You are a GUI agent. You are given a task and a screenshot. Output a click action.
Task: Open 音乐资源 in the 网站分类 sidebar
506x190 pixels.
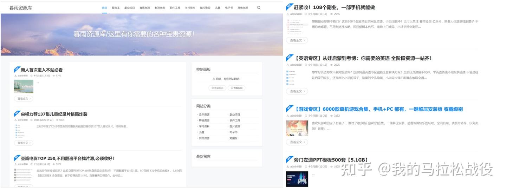point(204,114)
